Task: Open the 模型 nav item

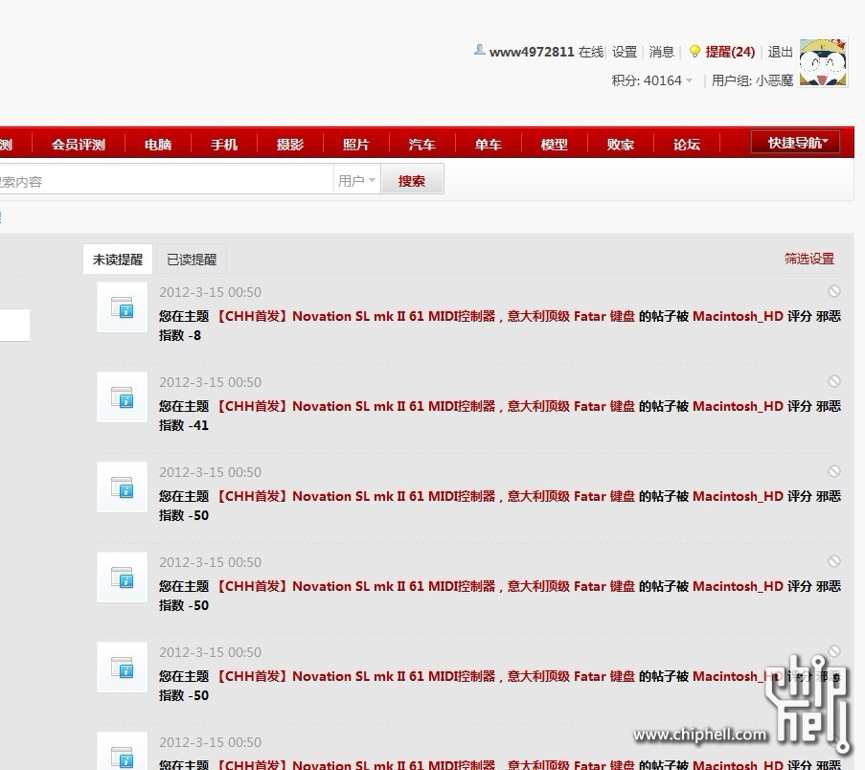Action: pos(555,145)
